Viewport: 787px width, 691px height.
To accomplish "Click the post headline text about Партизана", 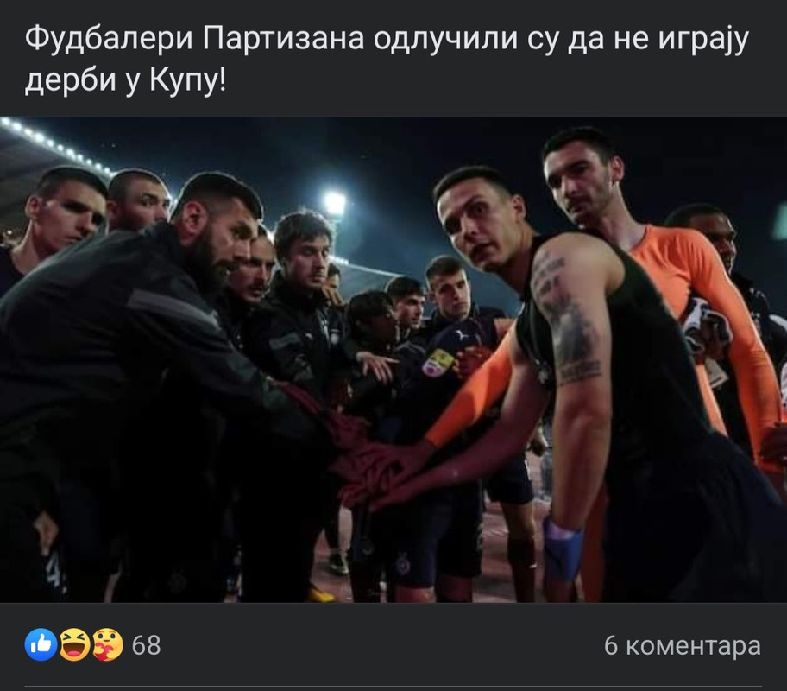I will (x=387, y=60).
